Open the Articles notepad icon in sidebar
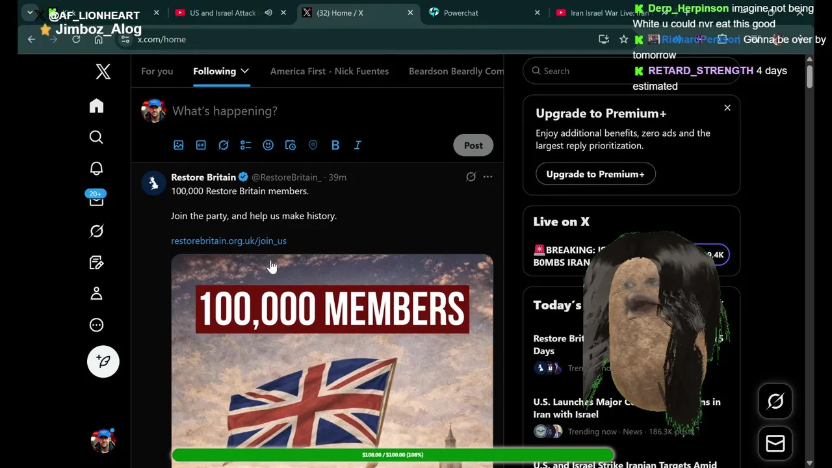Screen dimensions: 832x468 pyautogui.click(x=96, y=263)
